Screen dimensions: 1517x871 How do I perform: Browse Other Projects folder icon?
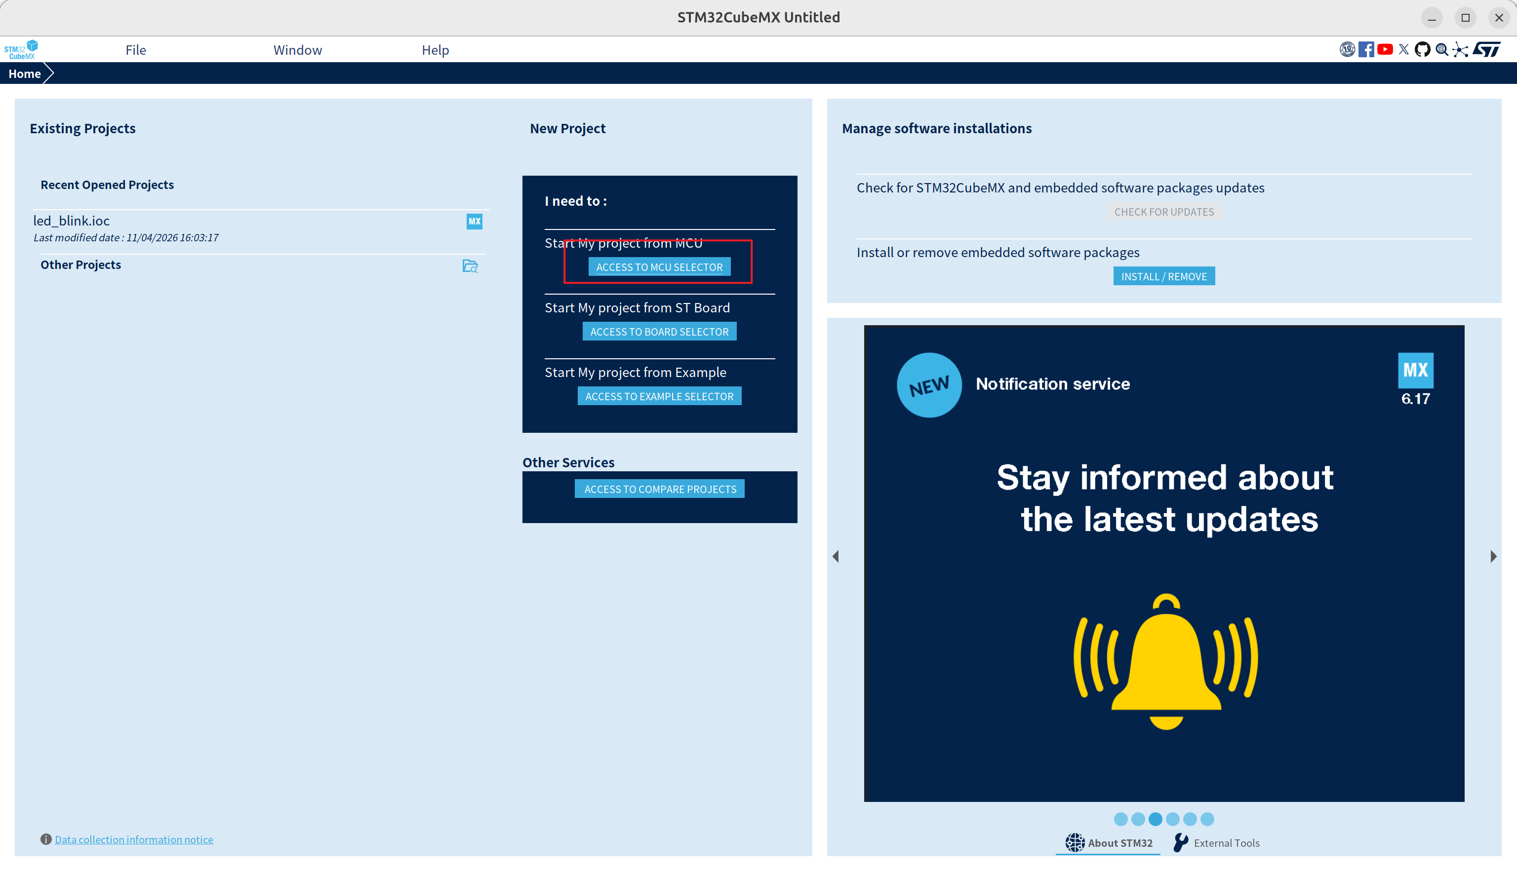[470, 265]
